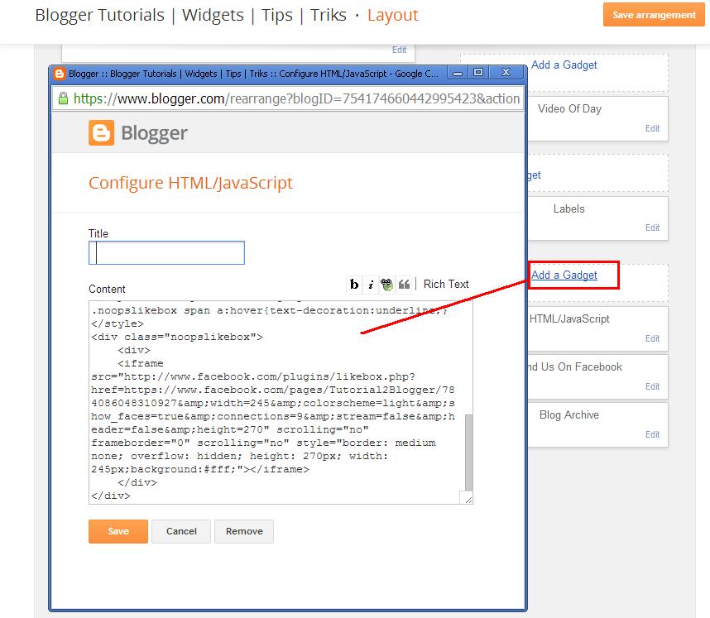
Task: Click Edit on the Labels widget
Action: click(x=652, y=229)
